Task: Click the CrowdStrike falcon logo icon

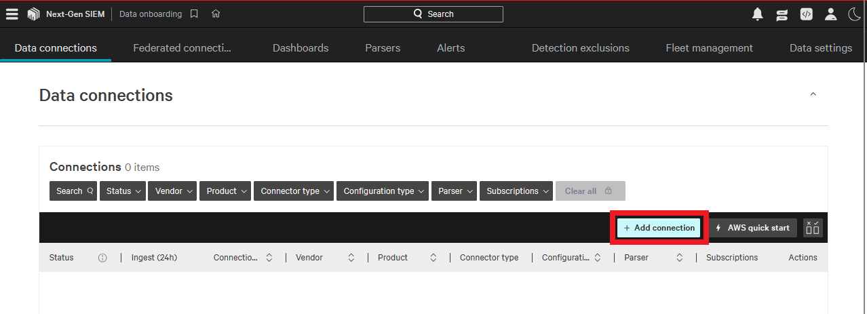Action: click(x=33, y=14)
